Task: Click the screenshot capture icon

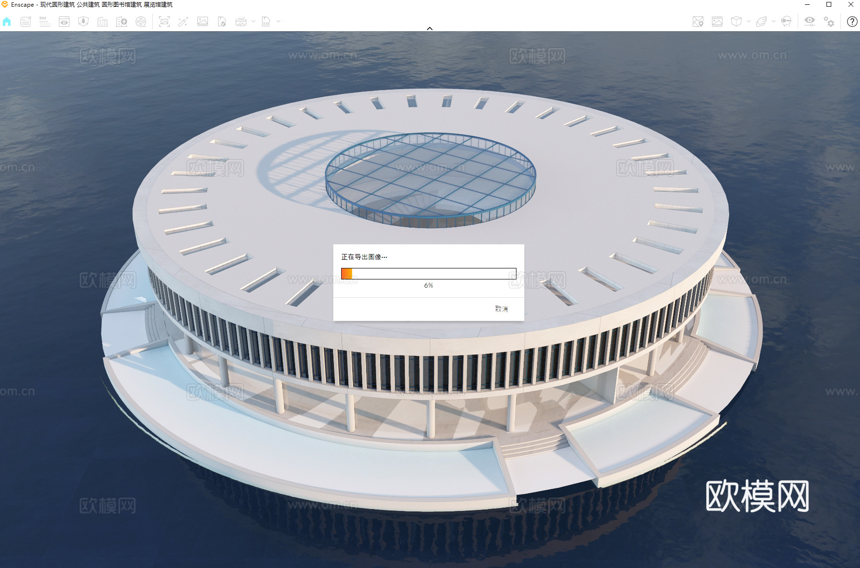Action: point(164,22)
